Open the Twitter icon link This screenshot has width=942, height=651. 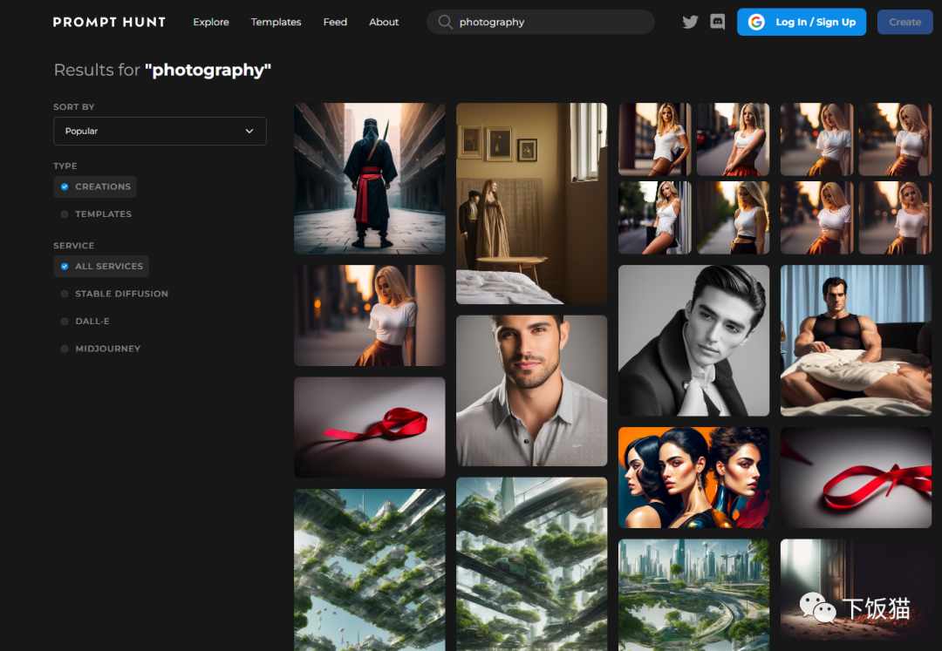pos(690,22)
